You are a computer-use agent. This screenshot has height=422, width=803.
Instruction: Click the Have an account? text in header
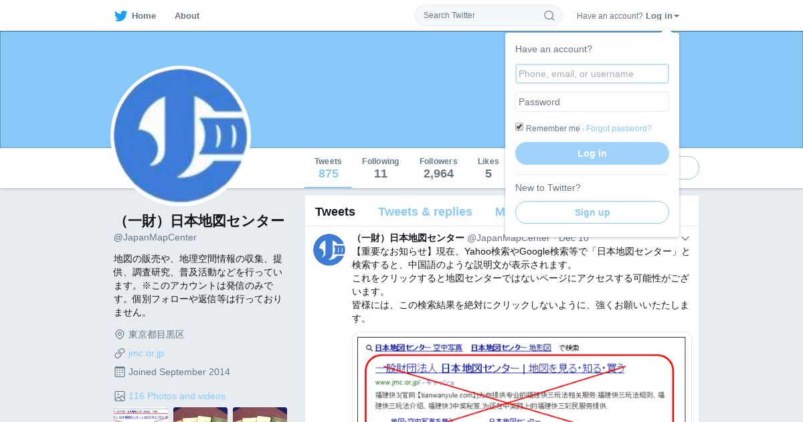tap(610, 16)
